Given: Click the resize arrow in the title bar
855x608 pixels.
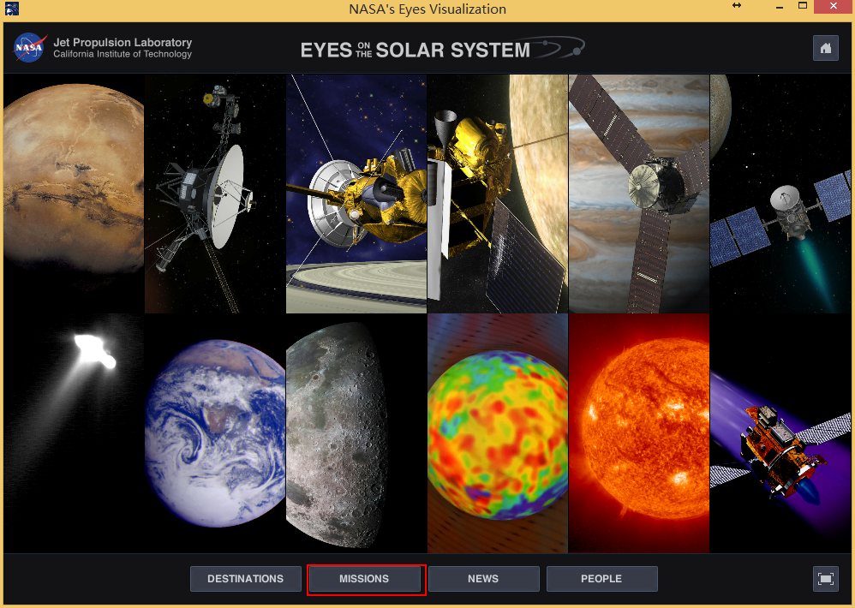Looking at the screenshot, I should pos(737,7).
